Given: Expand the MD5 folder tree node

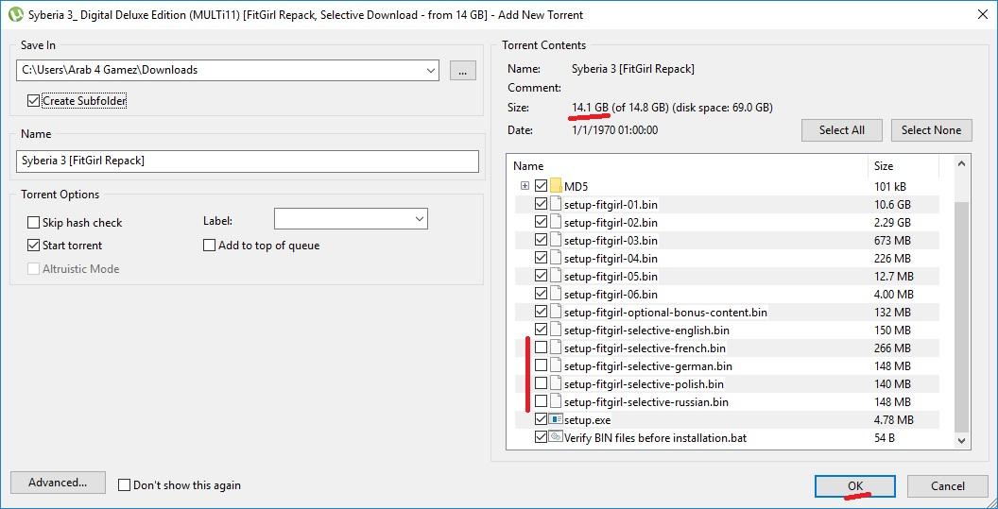Looking at the screenshot, I should 525,186.
